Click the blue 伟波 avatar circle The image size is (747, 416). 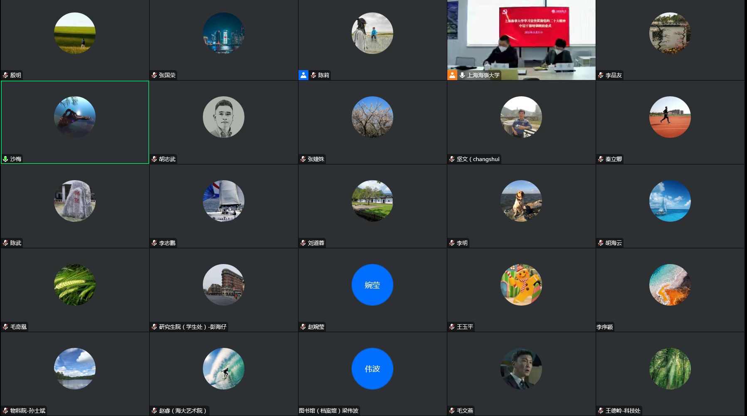(x=372, y=369)
